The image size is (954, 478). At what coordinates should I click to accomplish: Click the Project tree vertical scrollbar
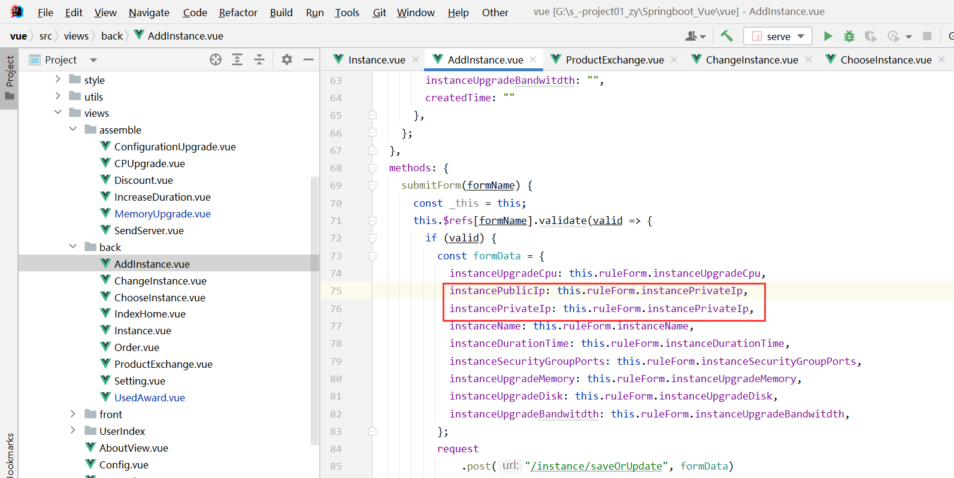315,311
